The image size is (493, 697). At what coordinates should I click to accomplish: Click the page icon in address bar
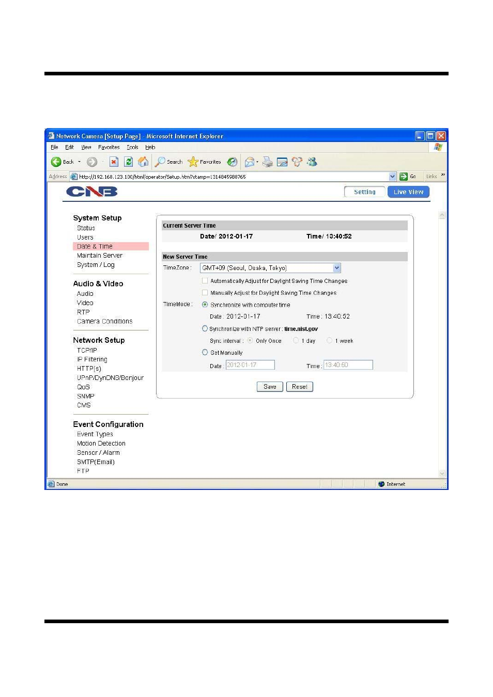(x=74, y=177)
